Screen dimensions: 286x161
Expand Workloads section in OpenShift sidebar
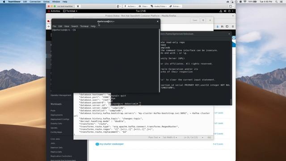[x=56, y=104]
